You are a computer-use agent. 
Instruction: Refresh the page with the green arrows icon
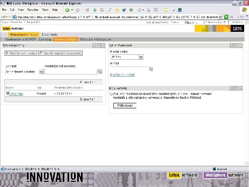(x=95, y=10)
